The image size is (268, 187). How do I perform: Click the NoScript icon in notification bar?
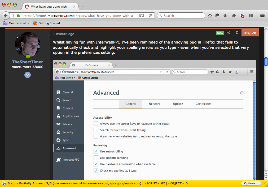pyautogui.click(x=4, y=183)
